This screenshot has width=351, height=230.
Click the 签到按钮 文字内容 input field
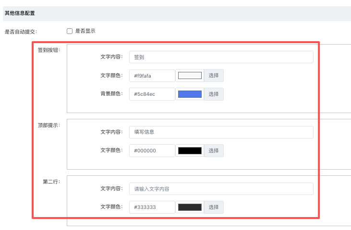pos(221,57)
